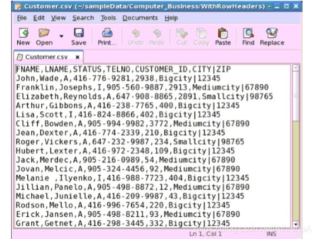Click the line for Arthur Gibbons

[127, 105]
